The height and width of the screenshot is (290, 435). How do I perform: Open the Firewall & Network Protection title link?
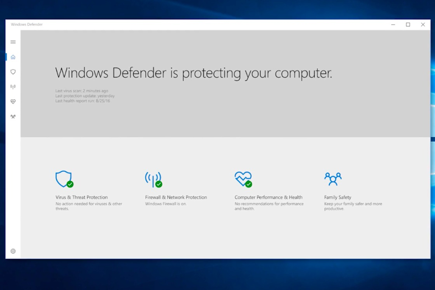tap(176, 197)
